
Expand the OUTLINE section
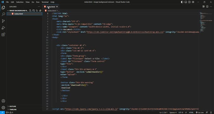tap(13, 106)
